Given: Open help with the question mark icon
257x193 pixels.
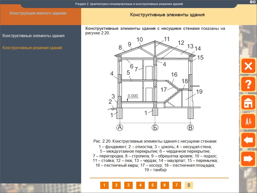Looking at the screenshot, I should point(248,84).
